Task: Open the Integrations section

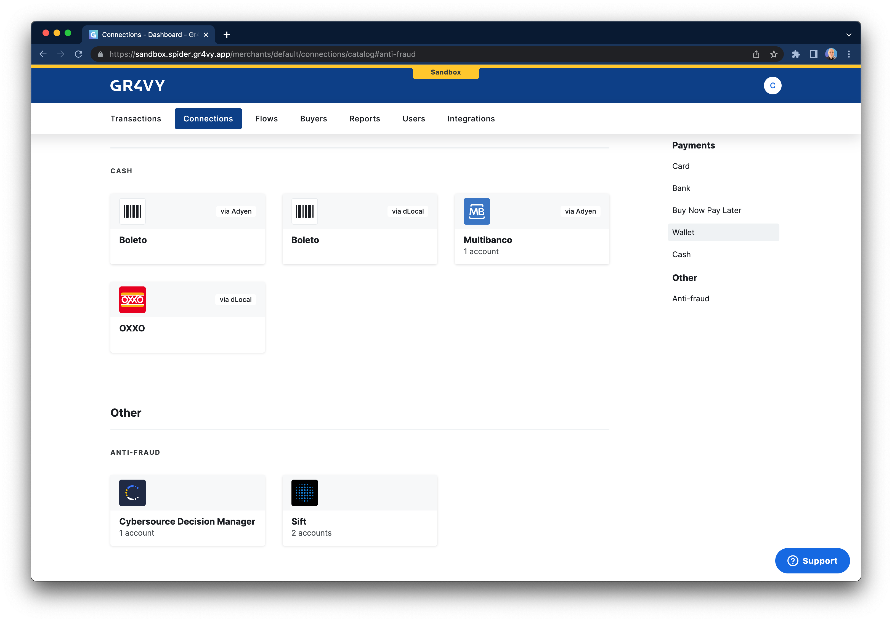Action: [x=471, y=118]
